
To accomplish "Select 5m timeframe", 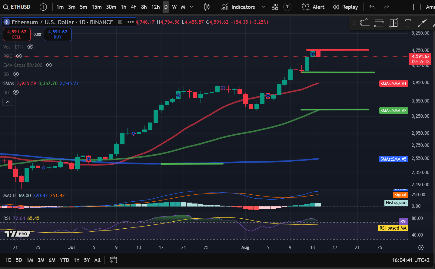I will 84,7.
